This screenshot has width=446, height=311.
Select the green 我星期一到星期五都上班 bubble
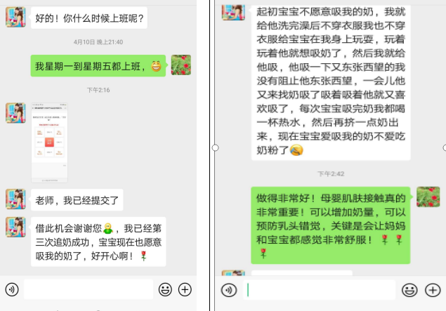[x=98, y=66]
